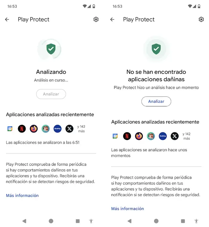209x227 pixels.
Task: Tap the Netflix icon in right app list
Action: coord(127,136)
